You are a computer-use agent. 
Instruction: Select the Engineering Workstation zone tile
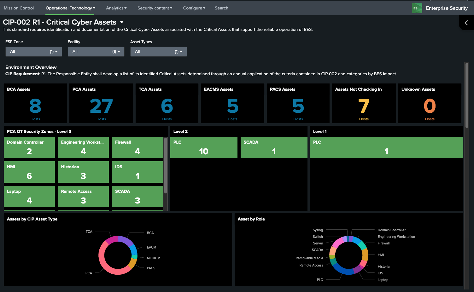83,147
